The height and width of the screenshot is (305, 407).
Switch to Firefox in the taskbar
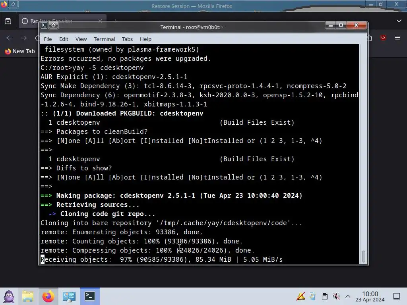(48, 296)
